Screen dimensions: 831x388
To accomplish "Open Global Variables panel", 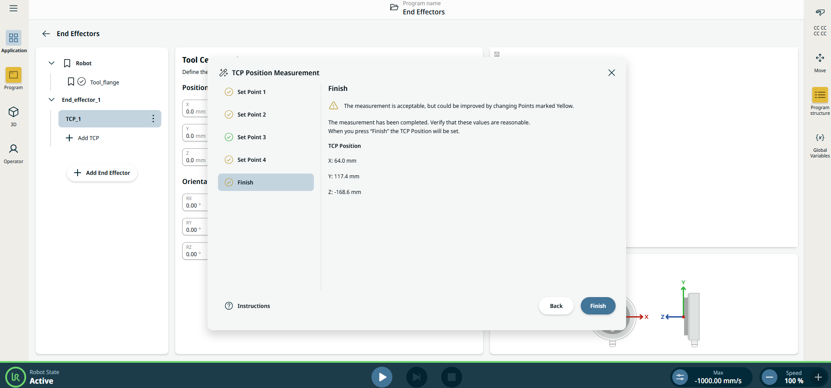I will point(820,145).
